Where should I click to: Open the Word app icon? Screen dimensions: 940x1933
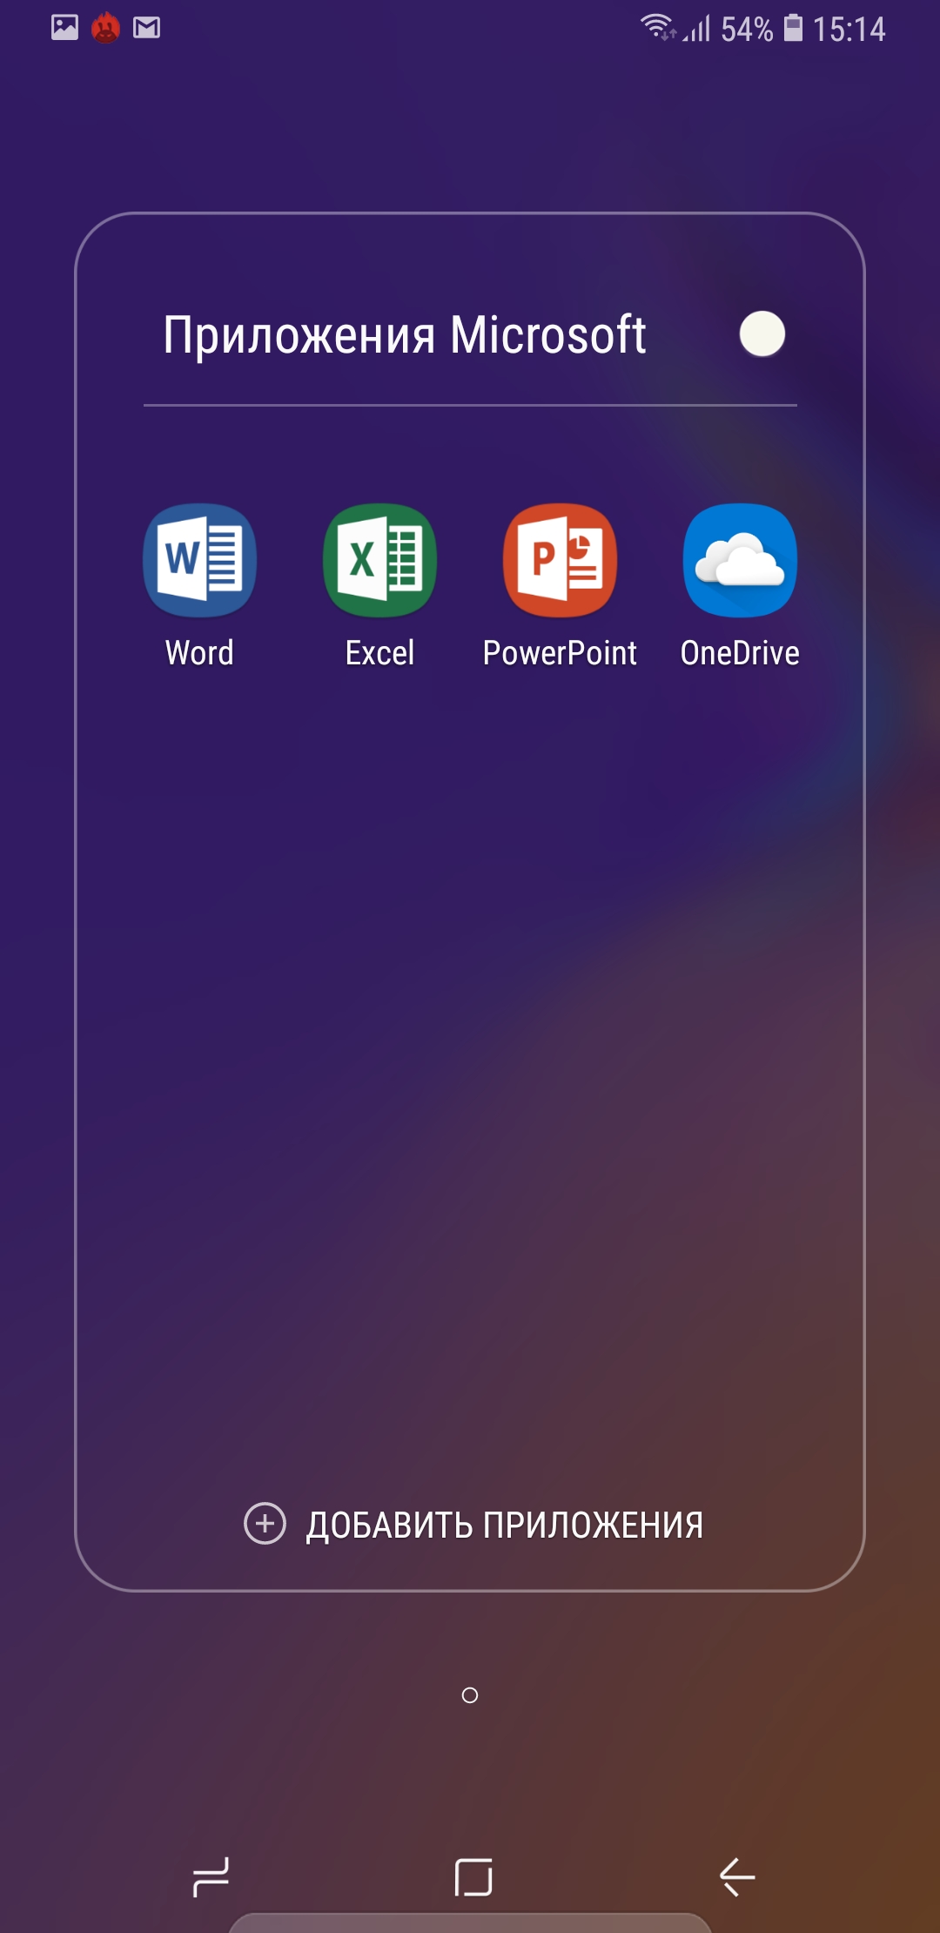199,560
